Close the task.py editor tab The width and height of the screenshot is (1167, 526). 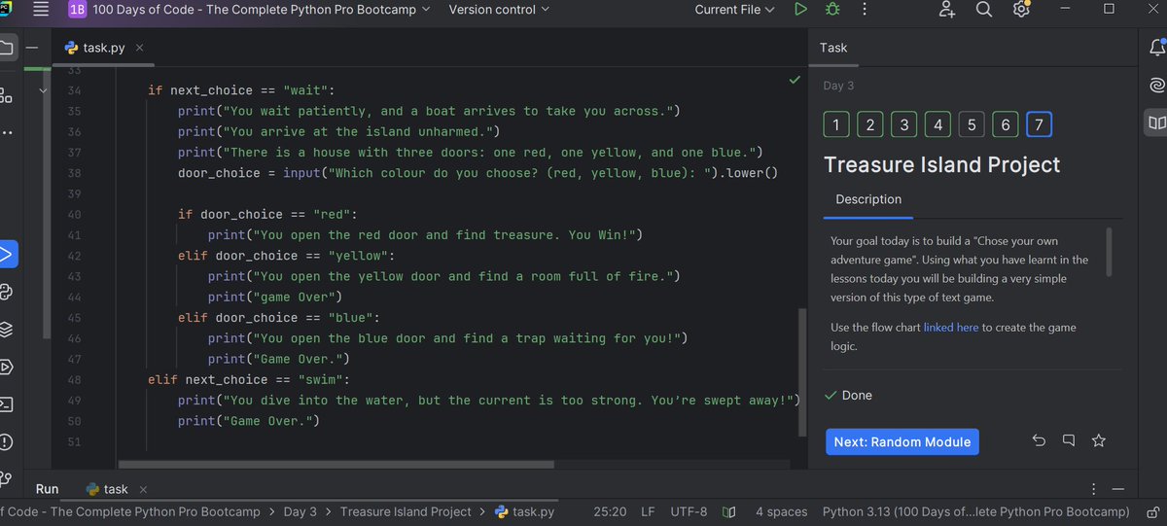(139, 48)
